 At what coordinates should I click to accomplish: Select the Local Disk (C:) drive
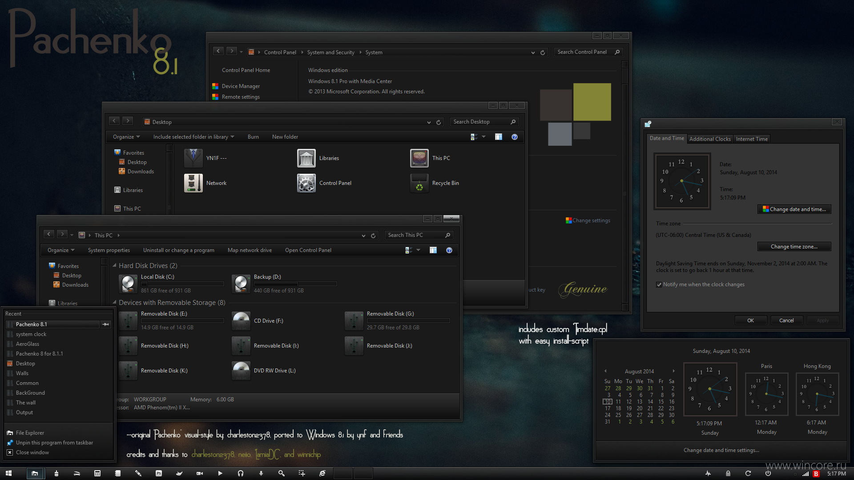[171, 284]
